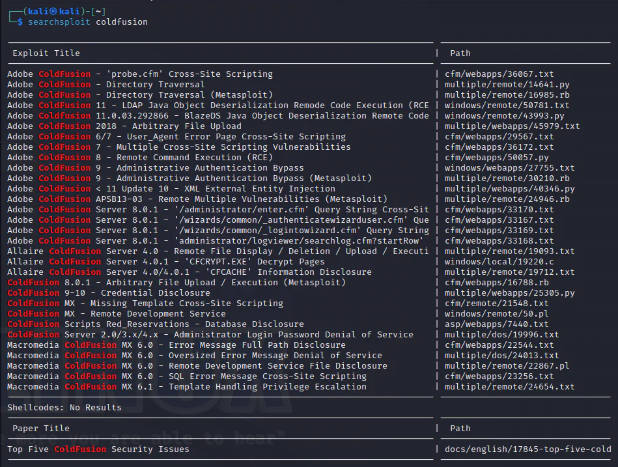Select ColdFusion 8.0.1 Arbitrary File Upload row
Image resolution: width=618 pixels, height=467 pixels.
[x=176, y=283]
